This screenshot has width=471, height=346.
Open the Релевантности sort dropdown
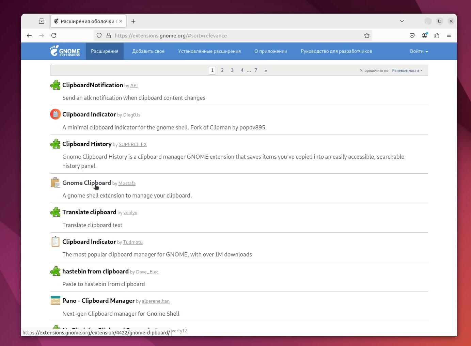(x=407, y=70)
